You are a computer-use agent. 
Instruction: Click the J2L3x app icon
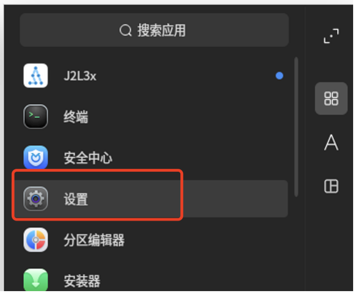click(36, 75)
